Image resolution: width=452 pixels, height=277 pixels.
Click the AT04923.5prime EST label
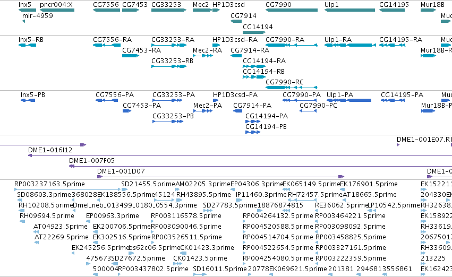pyautogui.click(x=61, y=227)
